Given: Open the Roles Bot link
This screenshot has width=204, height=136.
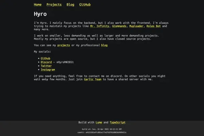Looking at the screenshot, I should pyautogui.click(x=154, y=26).
